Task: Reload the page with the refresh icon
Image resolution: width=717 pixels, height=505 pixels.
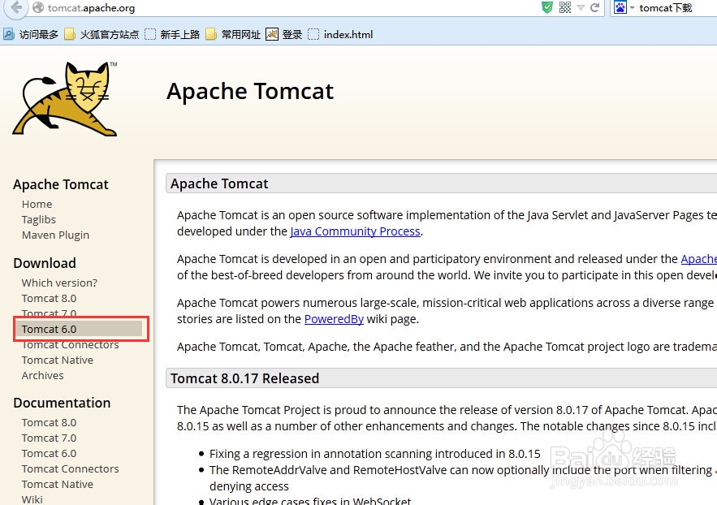Action: (594, 7)
